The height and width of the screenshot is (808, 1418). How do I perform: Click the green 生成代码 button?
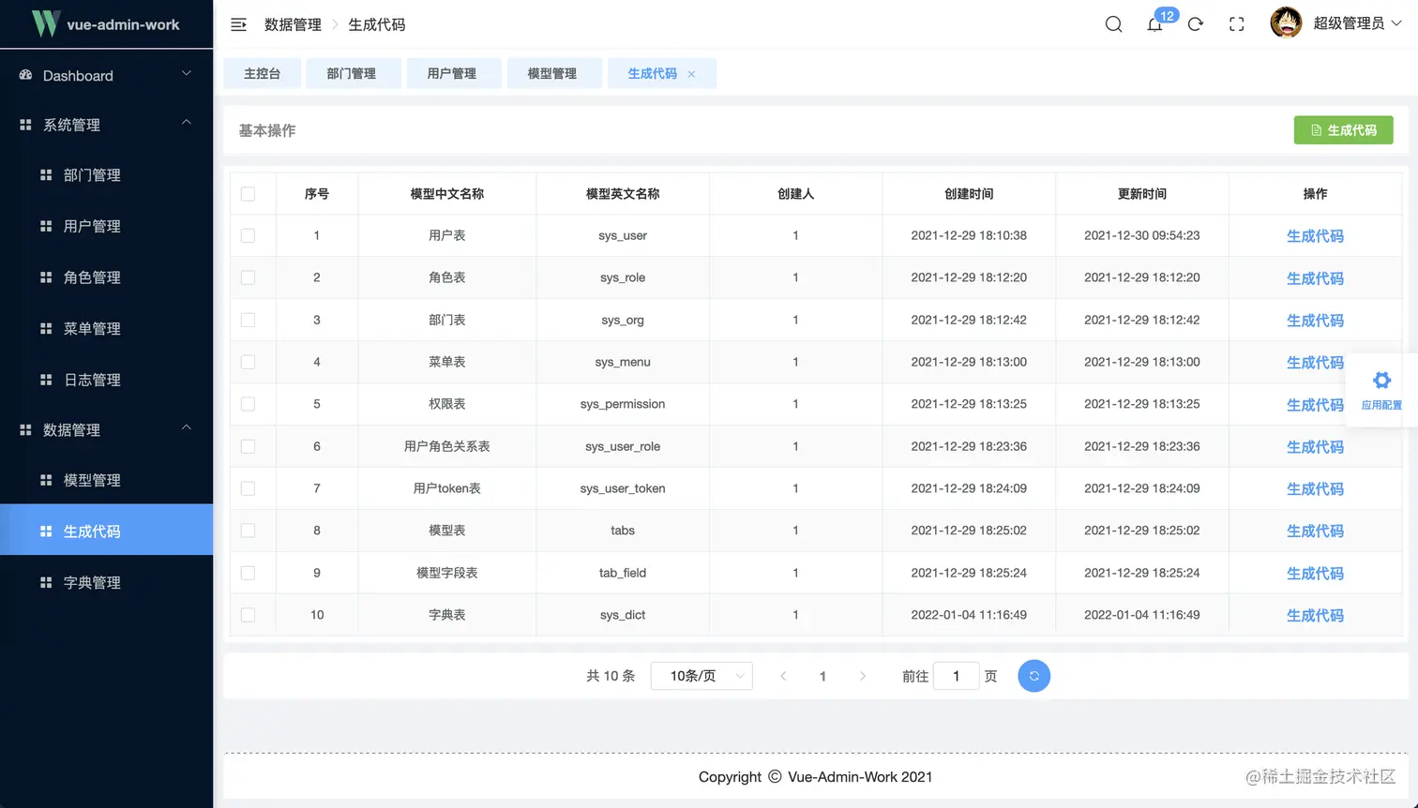click(x=1343, y=130)
